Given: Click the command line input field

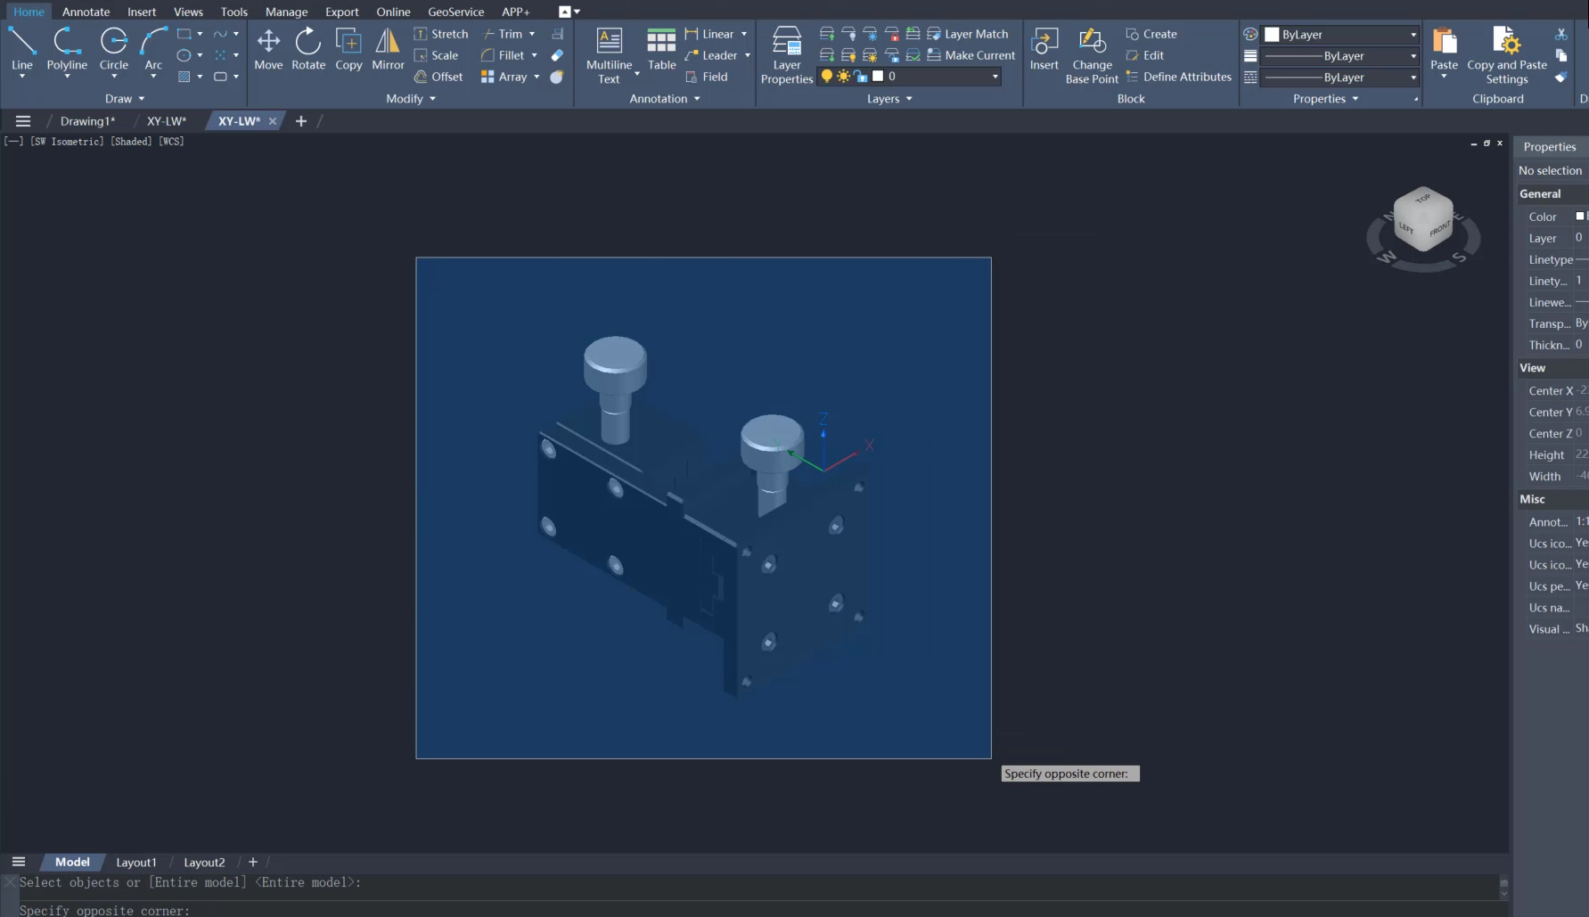Looking at the screenshot, I should 758,910.
